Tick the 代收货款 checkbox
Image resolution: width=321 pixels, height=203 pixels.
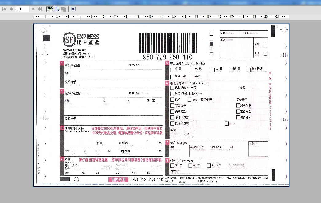pos(172,88)
